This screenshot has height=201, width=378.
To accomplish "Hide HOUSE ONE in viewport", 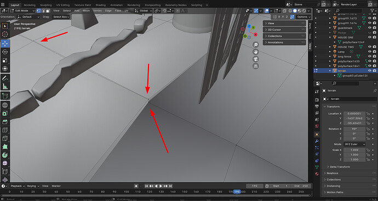I will pyautogui.click(x=370, y=37).
